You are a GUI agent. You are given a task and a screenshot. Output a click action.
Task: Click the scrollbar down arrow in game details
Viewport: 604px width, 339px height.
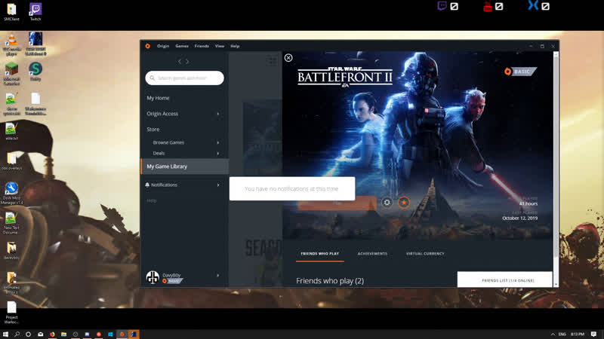(x=556, y=285)
